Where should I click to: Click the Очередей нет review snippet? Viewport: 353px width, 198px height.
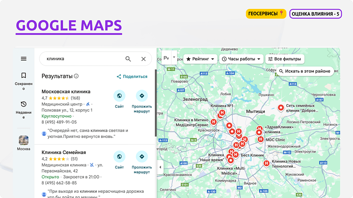point(87,134)
